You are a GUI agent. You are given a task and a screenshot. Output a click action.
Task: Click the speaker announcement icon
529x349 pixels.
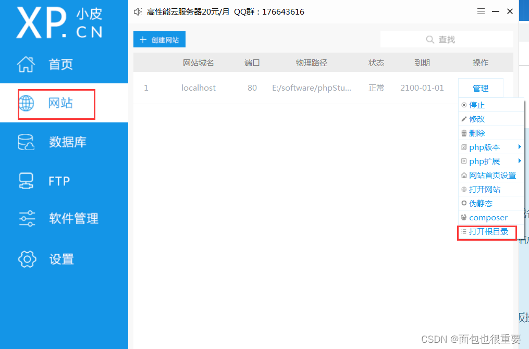point(138,11)
